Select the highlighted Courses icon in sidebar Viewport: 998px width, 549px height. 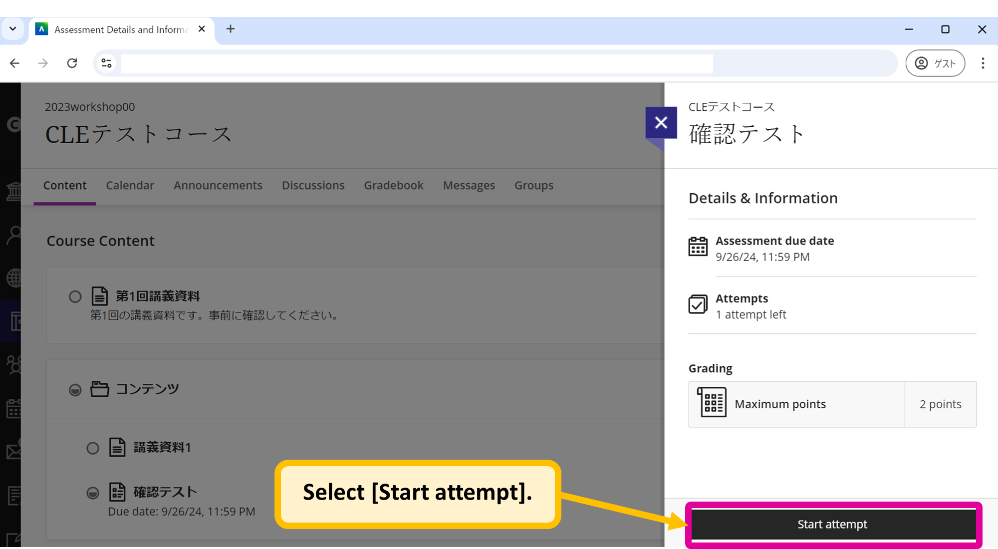click(14, 321)
